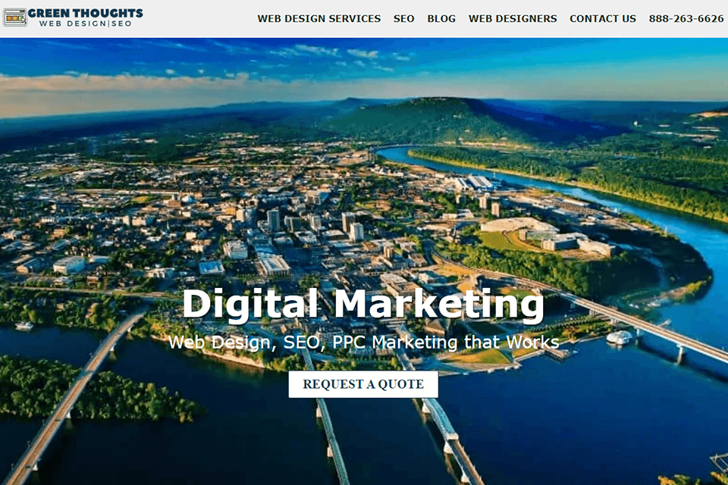Click the tall downtown buildings cluster in photo
Screen dimensions: 728x485
click(315, 223)
